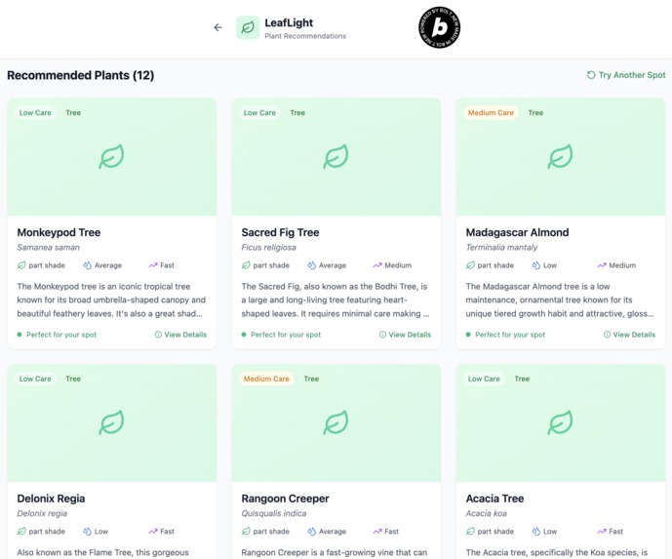
Task: Click Acacia Tree image placeholder leaf
Action: click(x=560, y=422)
